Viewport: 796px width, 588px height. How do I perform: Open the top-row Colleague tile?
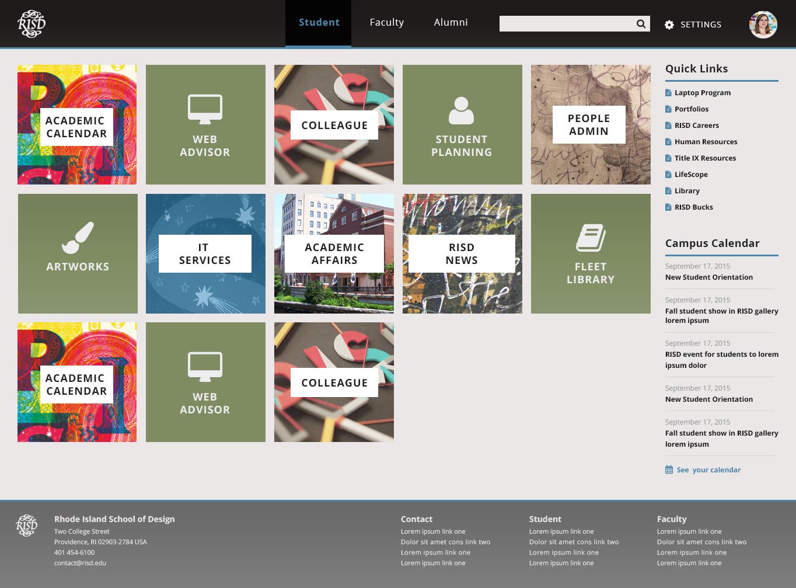point(334,124)
